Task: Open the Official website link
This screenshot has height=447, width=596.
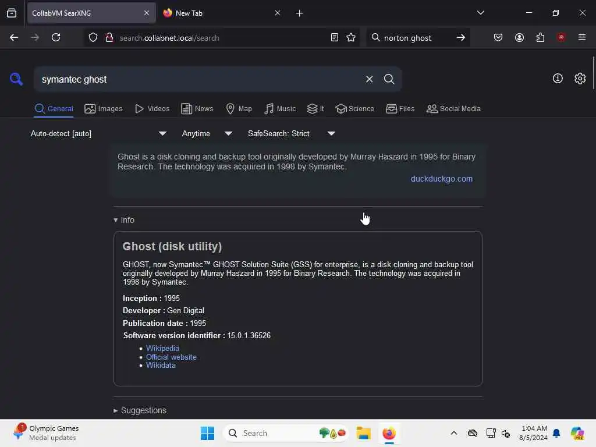Action: 171,357
